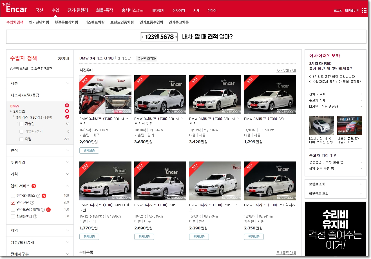The width and height of the screenshot is (371, 259).
Task: Remove the 3시리즈 (F30) filter with red X
Action: tap(67, 117)
